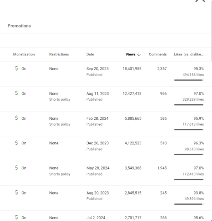Click the Restrictions column header
212x221 pixels.
click(x=59, y=54)
